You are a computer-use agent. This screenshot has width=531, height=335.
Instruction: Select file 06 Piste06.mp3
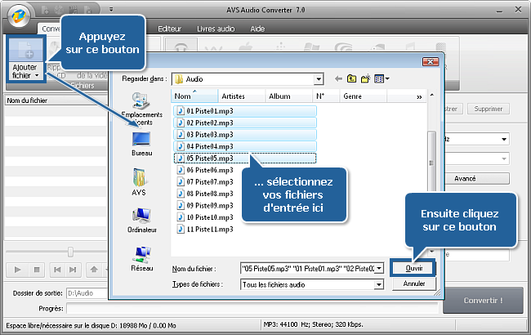pos(205,170)
